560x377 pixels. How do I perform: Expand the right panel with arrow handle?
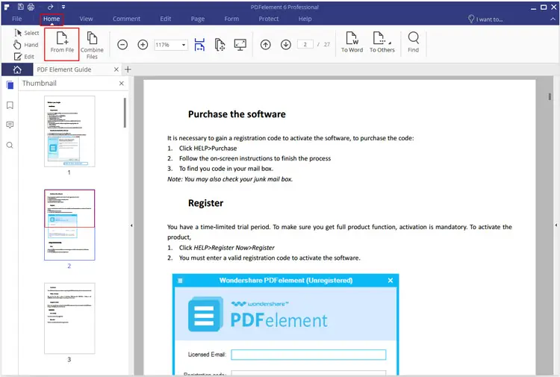click(x=556, y=225)
